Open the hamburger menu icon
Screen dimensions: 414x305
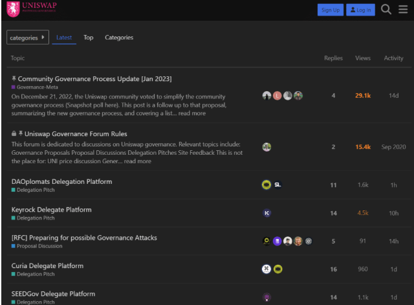pos(403,10)
